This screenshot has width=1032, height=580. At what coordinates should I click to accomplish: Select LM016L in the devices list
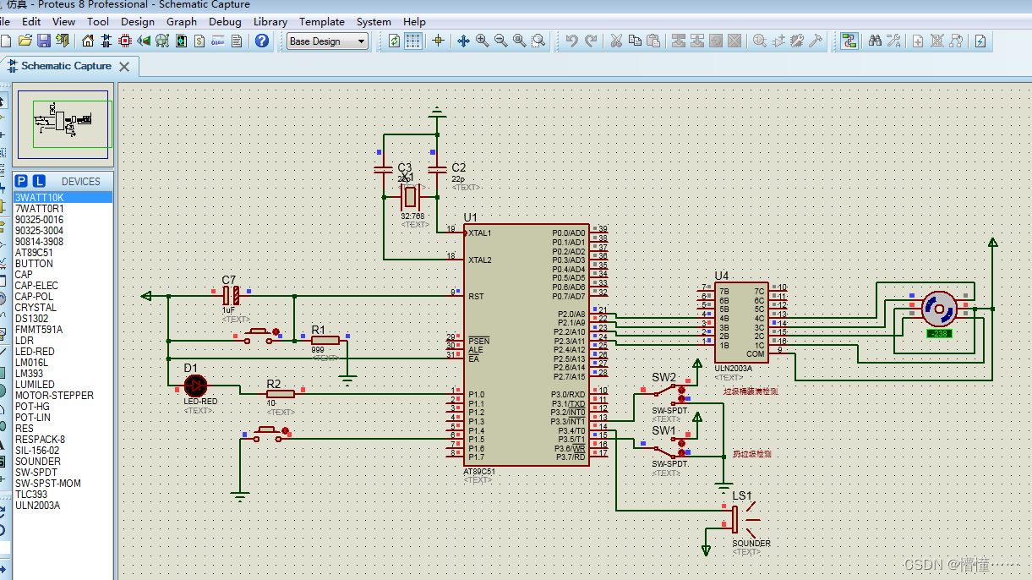pos(63,363)
